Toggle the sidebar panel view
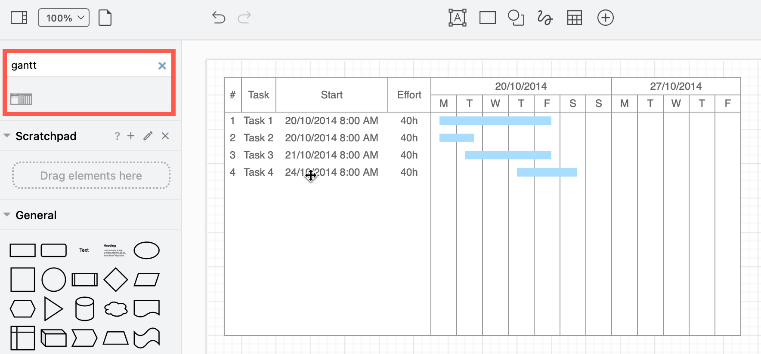This screenshot has height=354, width=761. pyautogui.click(x=19, y=18)
